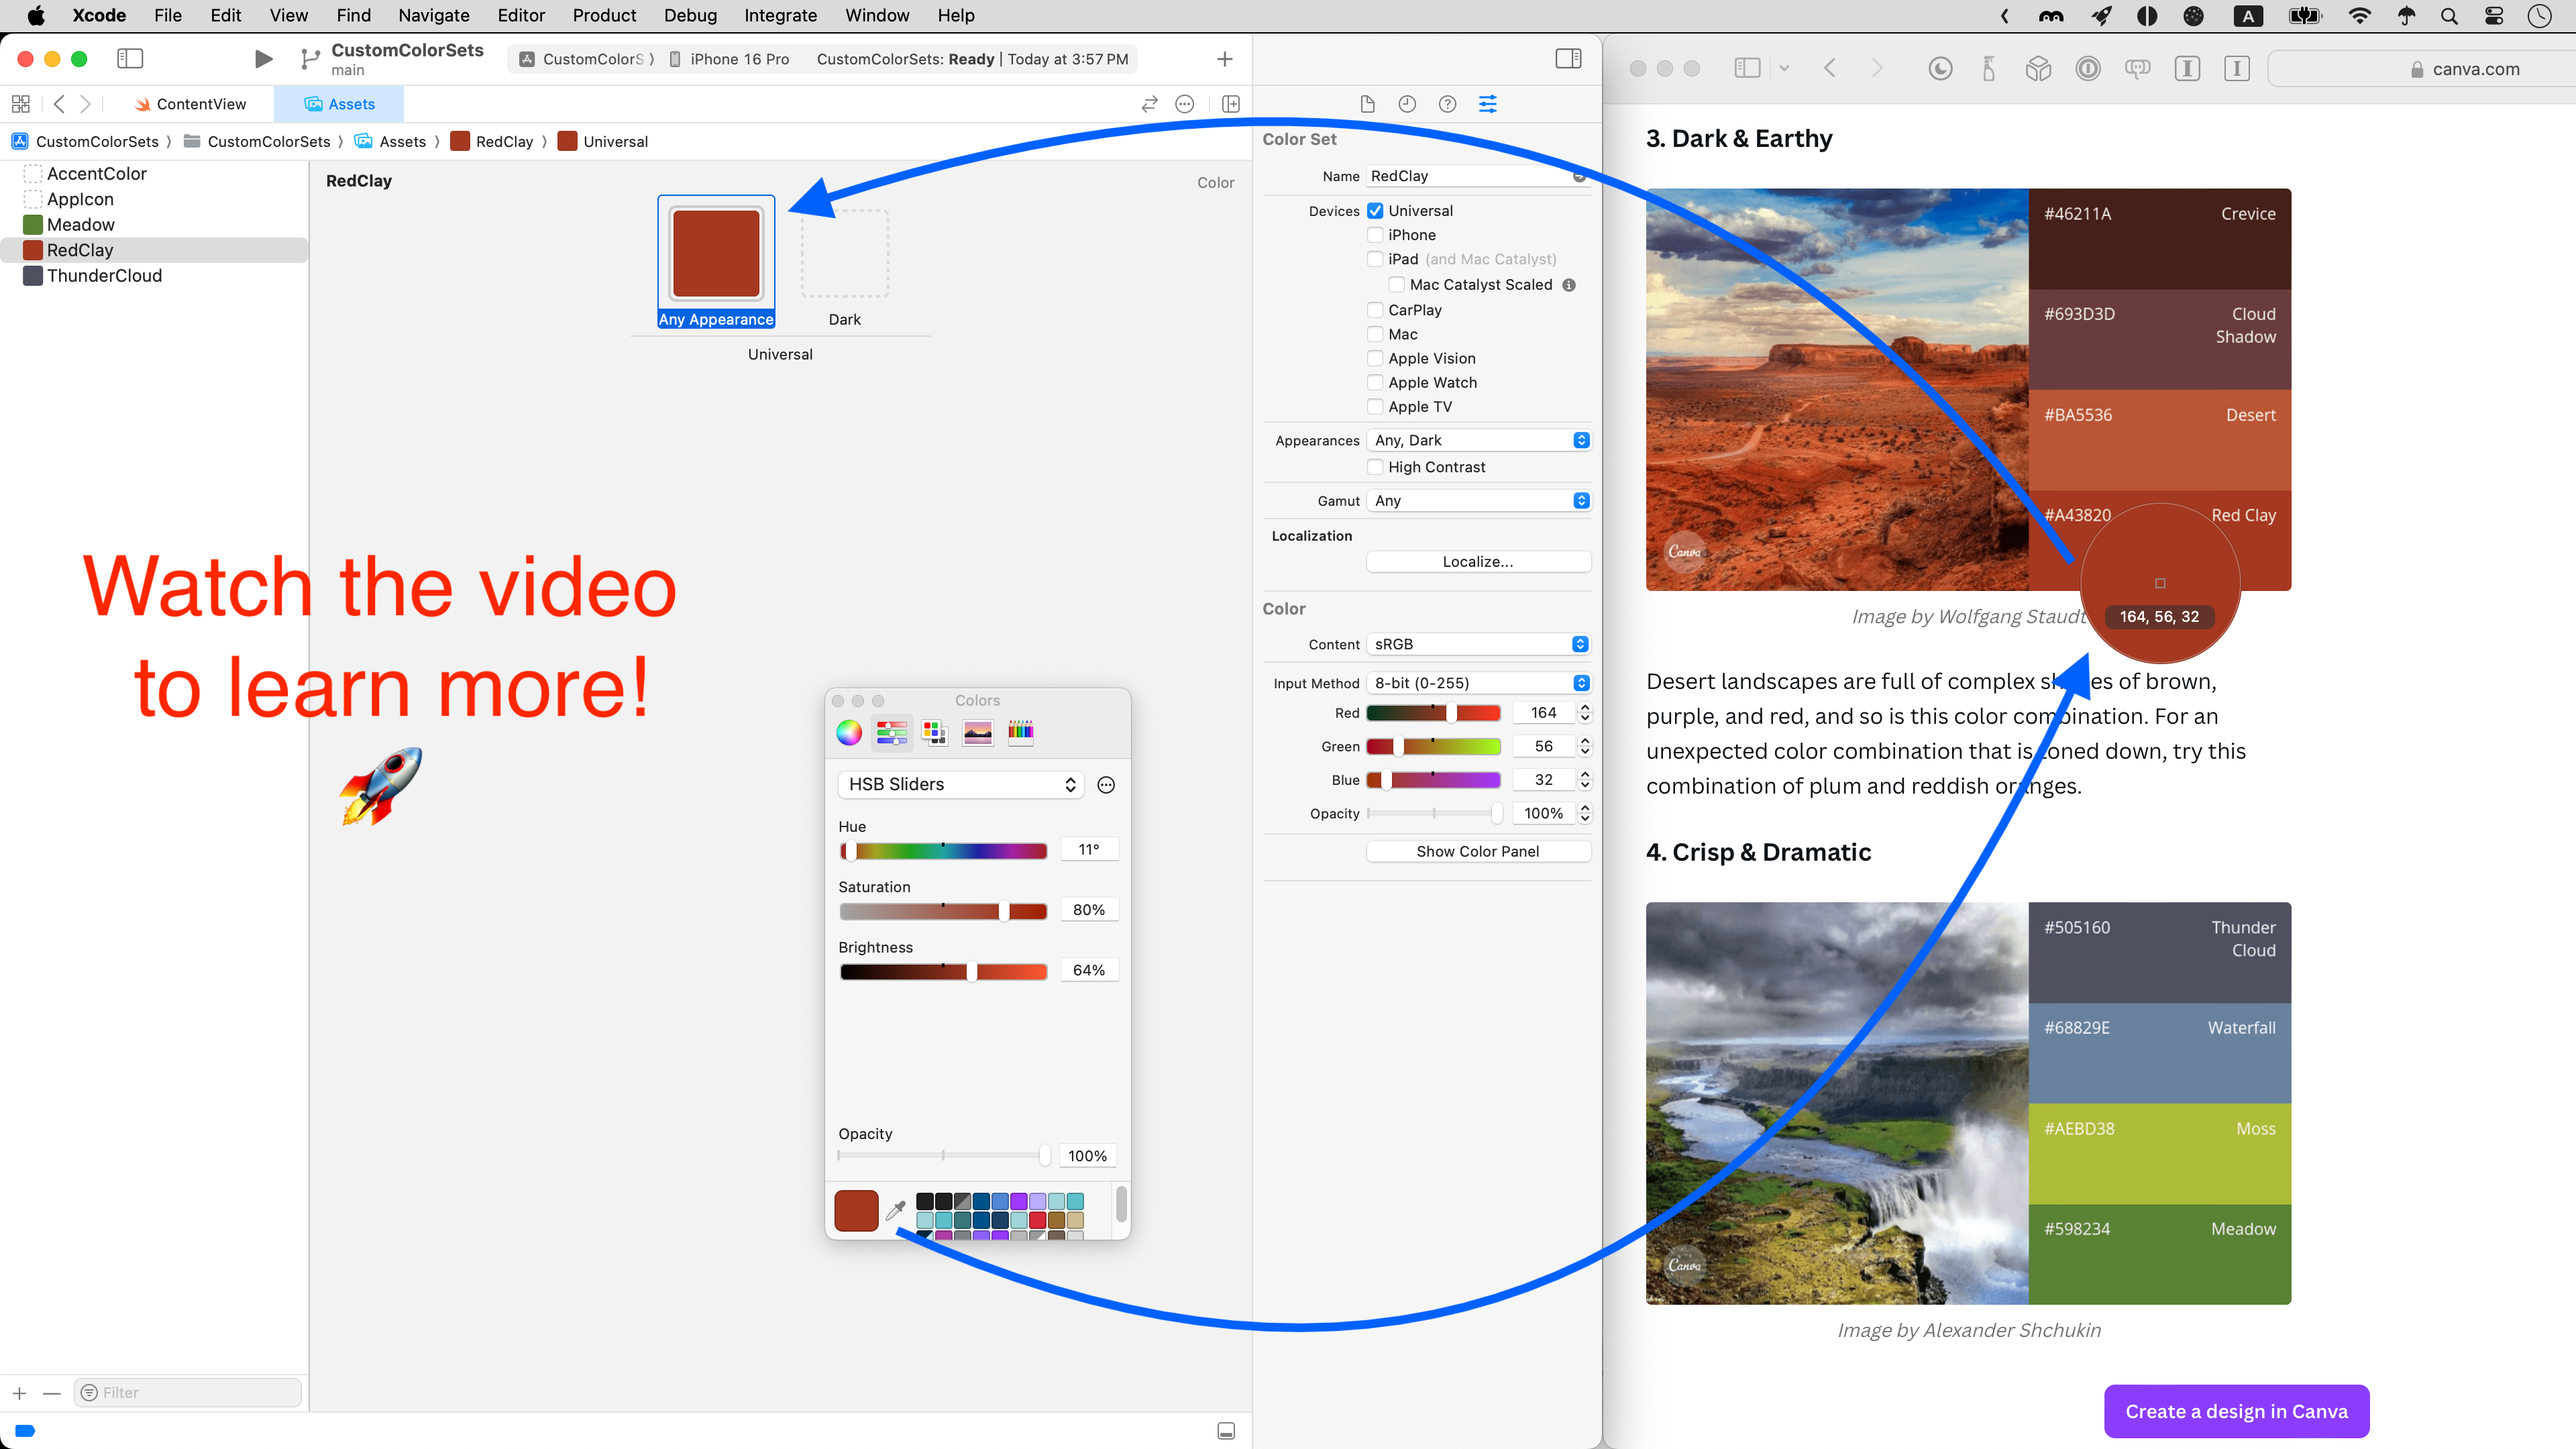Toggle the navigator sidebar icon
Viewport: 2576px width, 1449px height.
coord(130,59)
